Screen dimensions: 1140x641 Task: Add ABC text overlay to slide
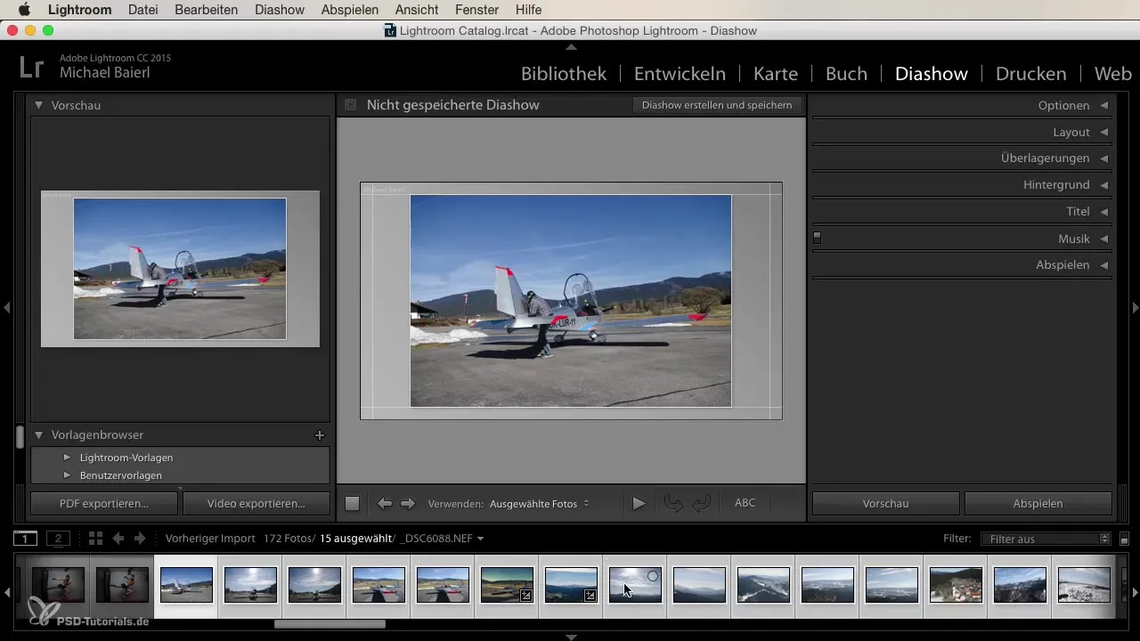745,503
